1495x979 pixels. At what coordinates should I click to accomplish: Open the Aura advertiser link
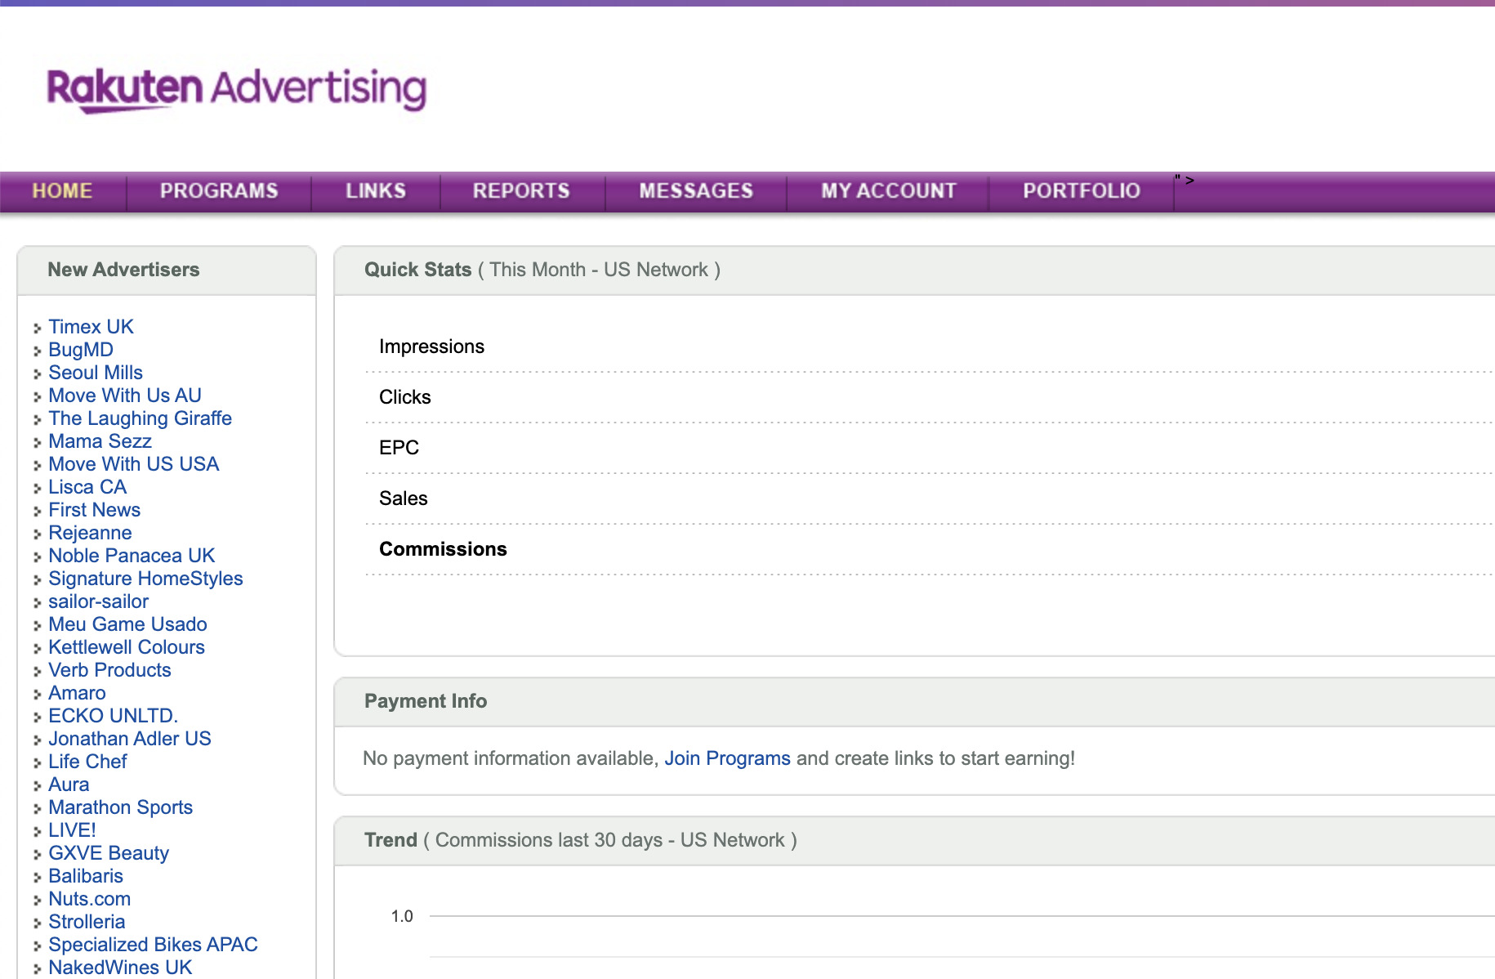tap(69, 785)
